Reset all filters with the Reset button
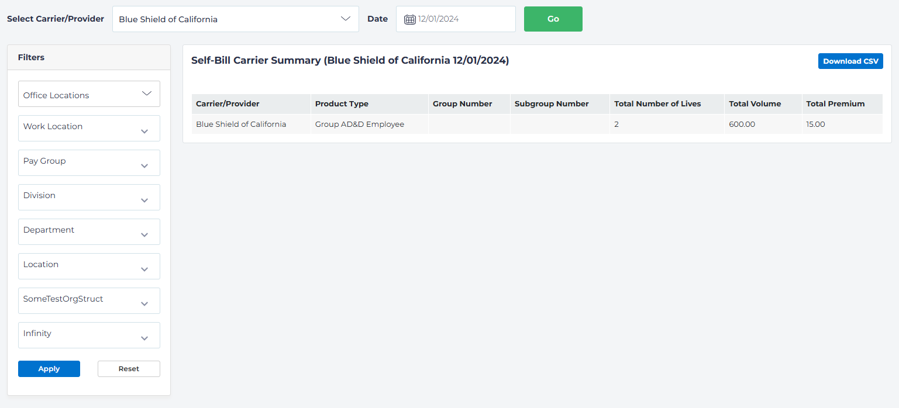The image size is (899, 408). point(128,368)
